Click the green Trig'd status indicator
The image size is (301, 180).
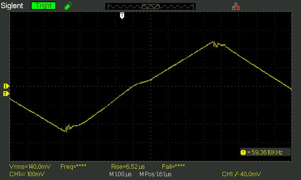click(43, 6)
